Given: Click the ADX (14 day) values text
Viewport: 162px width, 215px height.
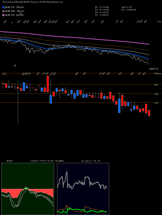Looking at the screenshot, I should 90,161.
